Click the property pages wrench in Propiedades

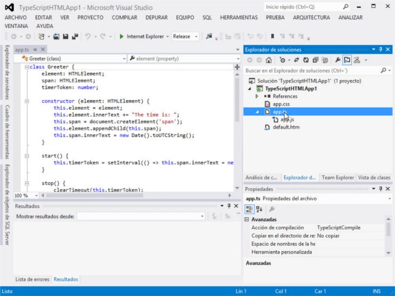[x=272, y=209]
